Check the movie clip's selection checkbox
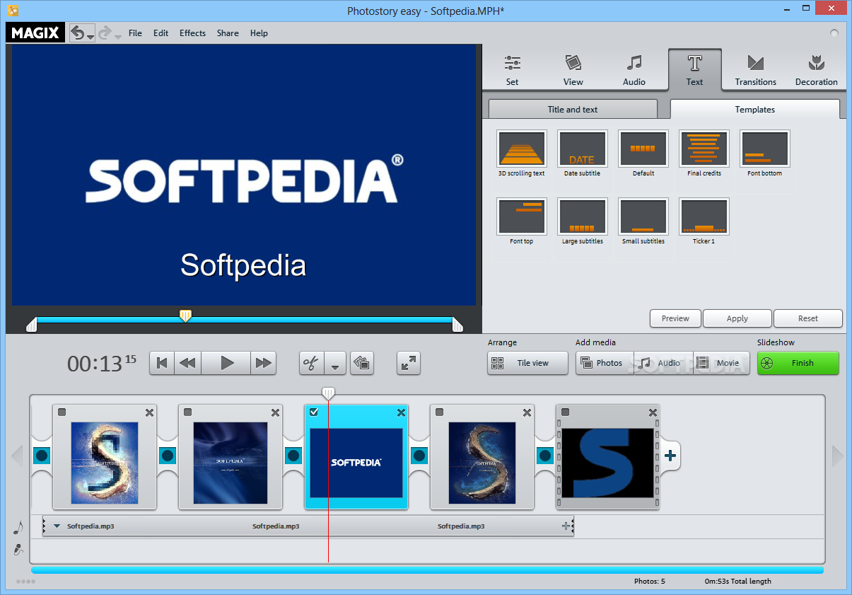The height and width of the screenshot is (595, 852). (x=566, y=412)
